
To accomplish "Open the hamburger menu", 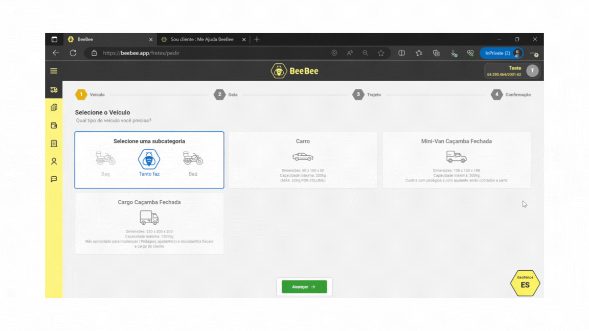I will click(x=54, y=71).
